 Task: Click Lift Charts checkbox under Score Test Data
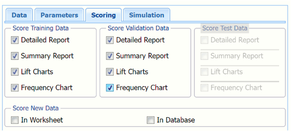click(x=204, y=72)
